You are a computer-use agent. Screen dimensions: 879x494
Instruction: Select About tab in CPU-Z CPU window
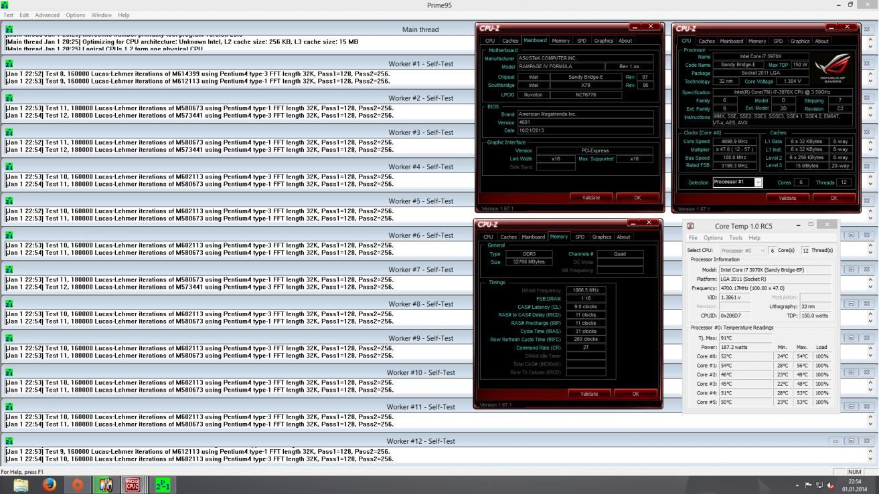[x=821, y=41]
